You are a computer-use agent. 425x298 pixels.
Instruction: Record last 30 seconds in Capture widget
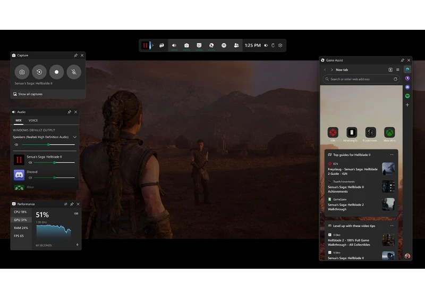[39, 72]
